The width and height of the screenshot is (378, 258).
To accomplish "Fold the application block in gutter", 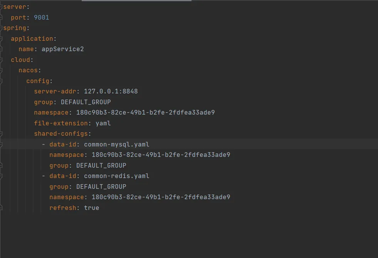I will click(x=1, y=39).
